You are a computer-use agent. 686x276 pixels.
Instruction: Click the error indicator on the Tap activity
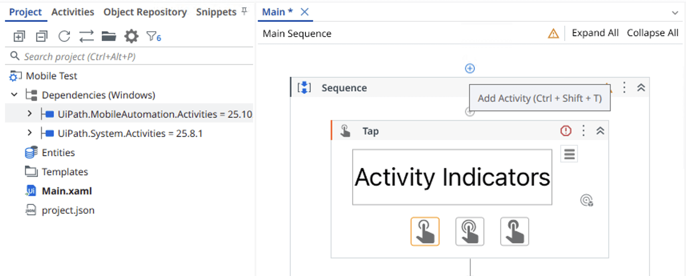(566, 130)
